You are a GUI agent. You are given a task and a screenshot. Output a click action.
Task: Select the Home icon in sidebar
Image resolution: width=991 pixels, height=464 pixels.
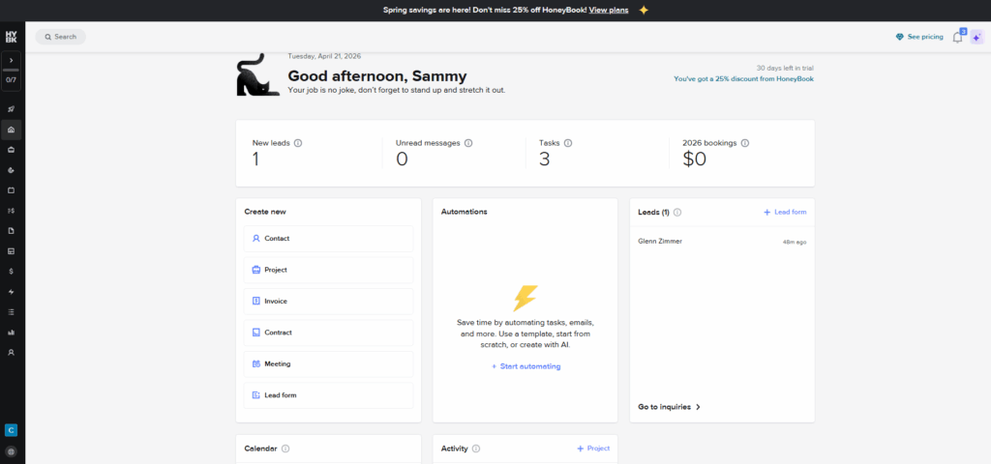[11, 130]
